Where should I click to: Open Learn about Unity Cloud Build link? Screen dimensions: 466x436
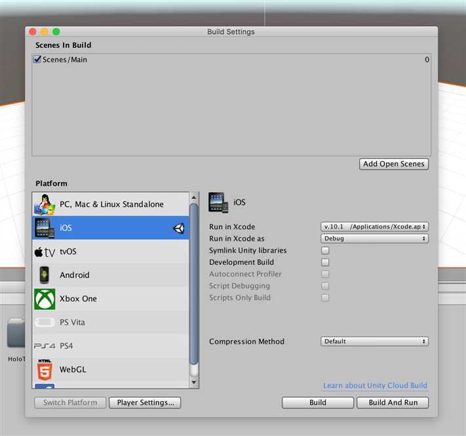(x=375, y=386)
